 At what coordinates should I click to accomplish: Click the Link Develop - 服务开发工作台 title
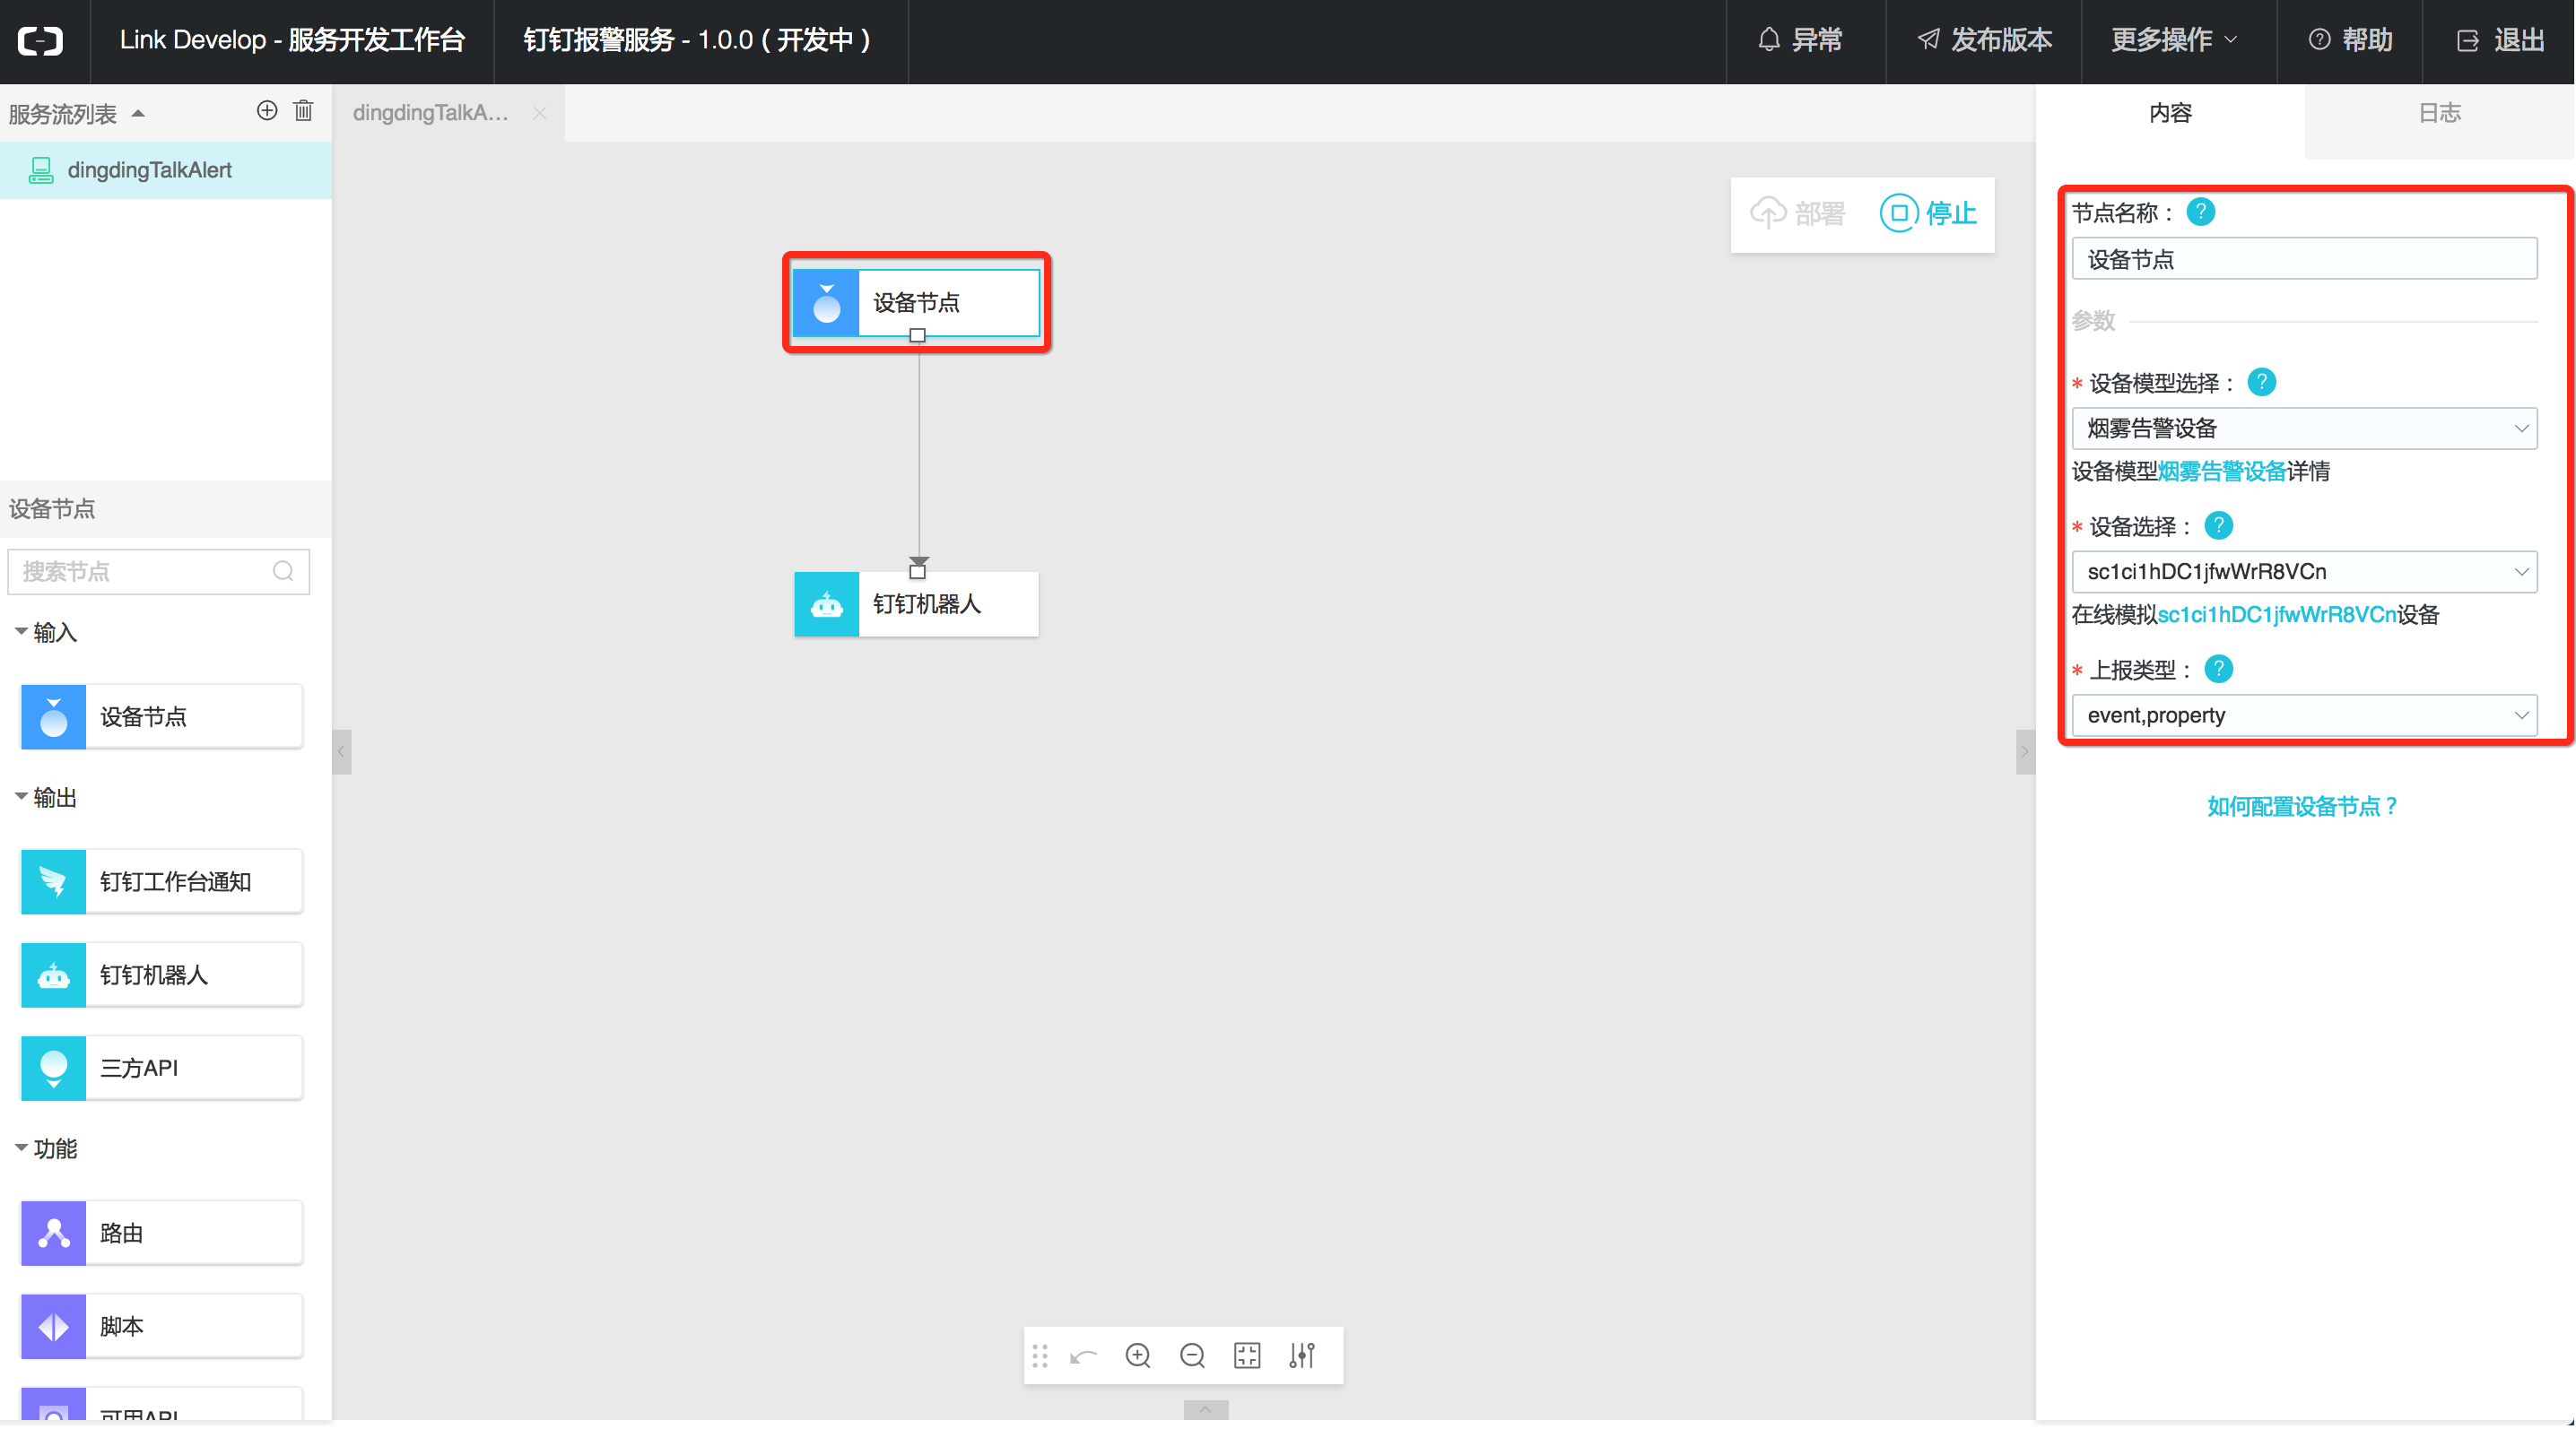(x=292, y=40)
